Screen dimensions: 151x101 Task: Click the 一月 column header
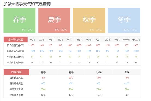[x=32, y=40]
